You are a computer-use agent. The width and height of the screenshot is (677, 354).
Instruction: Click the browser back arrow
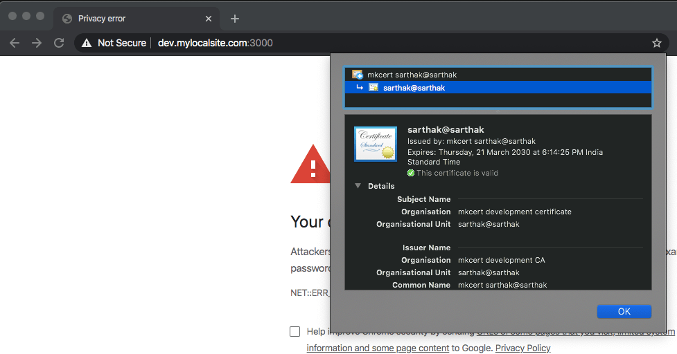(15, 43)
